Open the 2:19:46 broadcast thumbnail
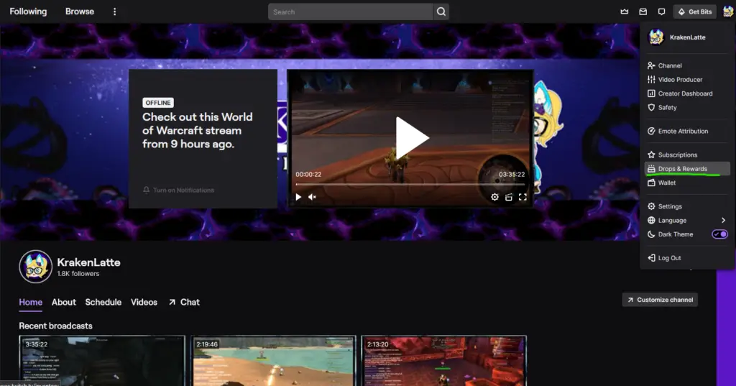 tap(273, 361)
